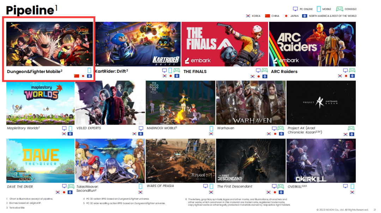Click the Console gamepad icon in legend

point(339,9)
